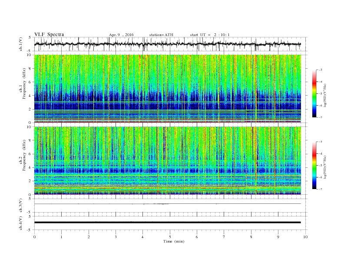Click the "6" kHz tick on ch.1 axis
344x266 pixels.
click(x=30, y=82)
